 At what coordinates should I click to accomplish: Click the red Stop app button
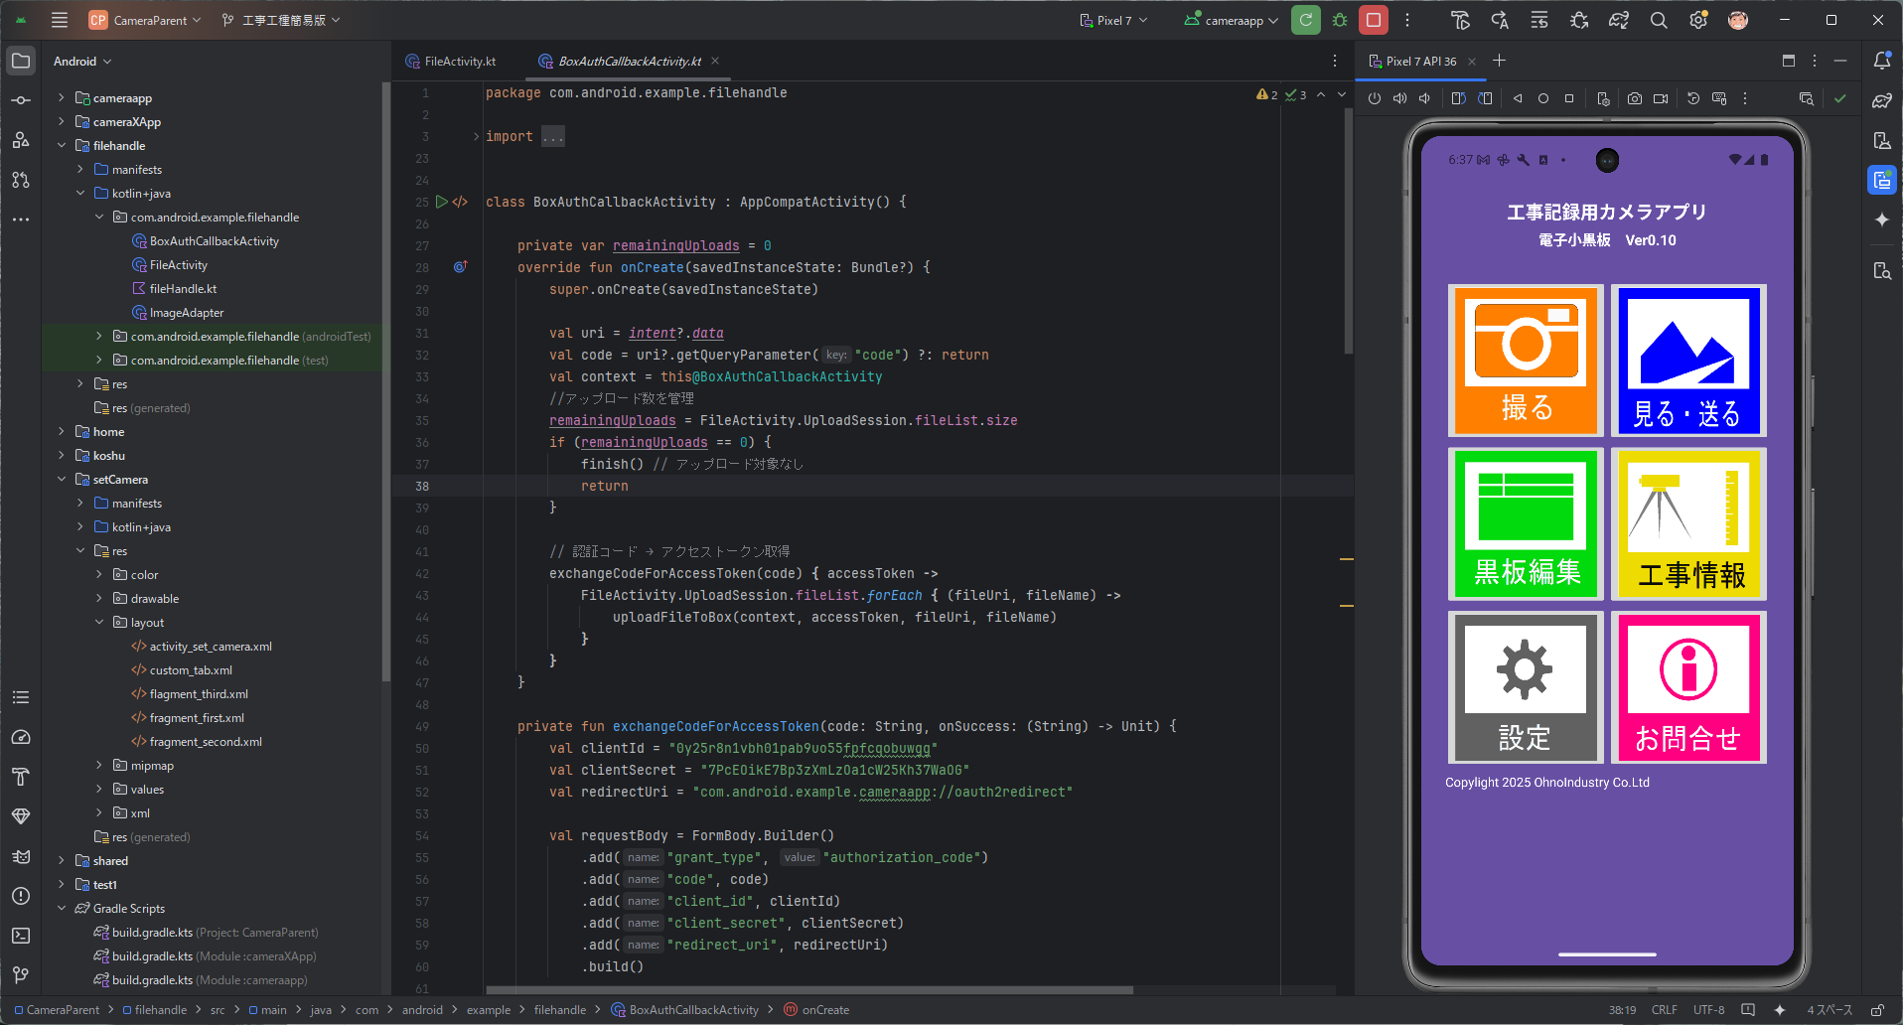[1374, 20]
